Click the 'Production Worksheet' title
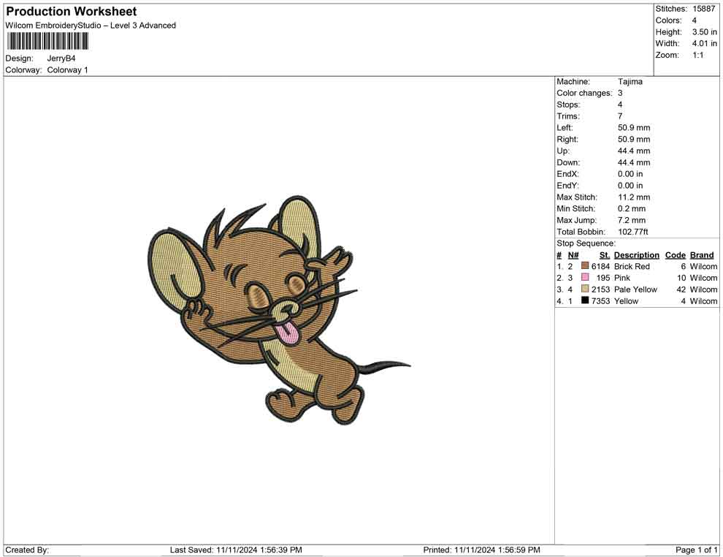The image size is (723, 557). point(72,12)
